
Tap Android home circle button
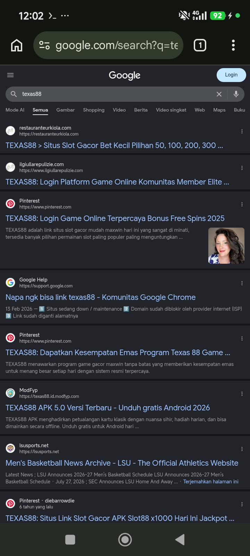[125, 540]
